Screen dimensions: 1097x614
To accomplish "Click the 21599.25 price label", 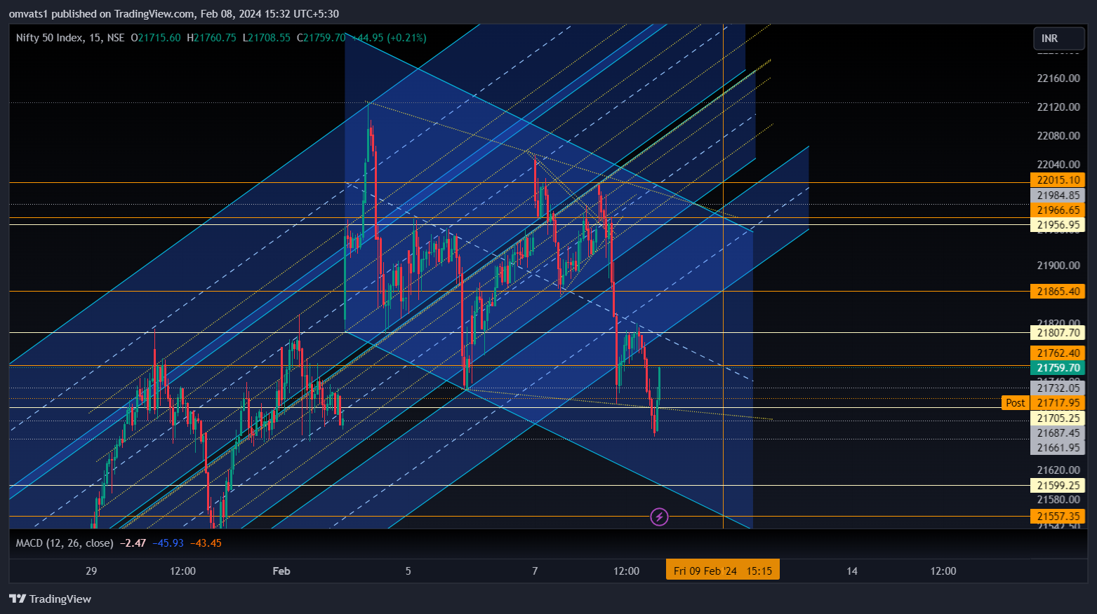I will [1058, 485].
